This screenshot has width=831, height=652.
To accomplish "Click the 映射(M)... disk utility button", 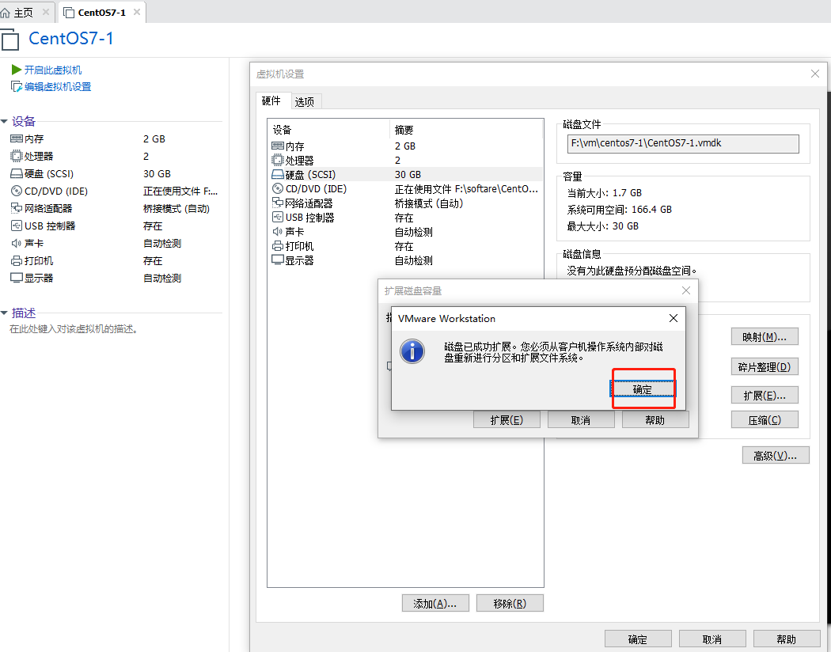I will [x=765, y=337].
